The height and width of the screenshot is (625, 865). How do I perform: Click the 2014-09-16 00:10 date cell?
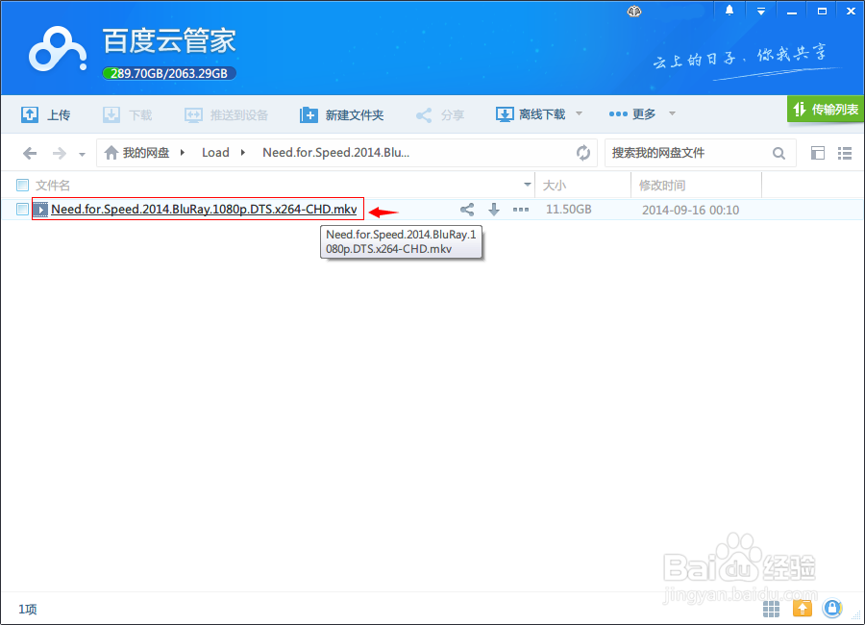click(x=690, y=210)
